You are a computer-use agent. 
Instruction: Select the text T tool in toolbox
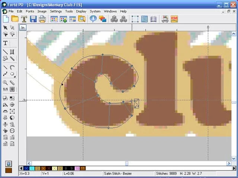click(5, 43)
